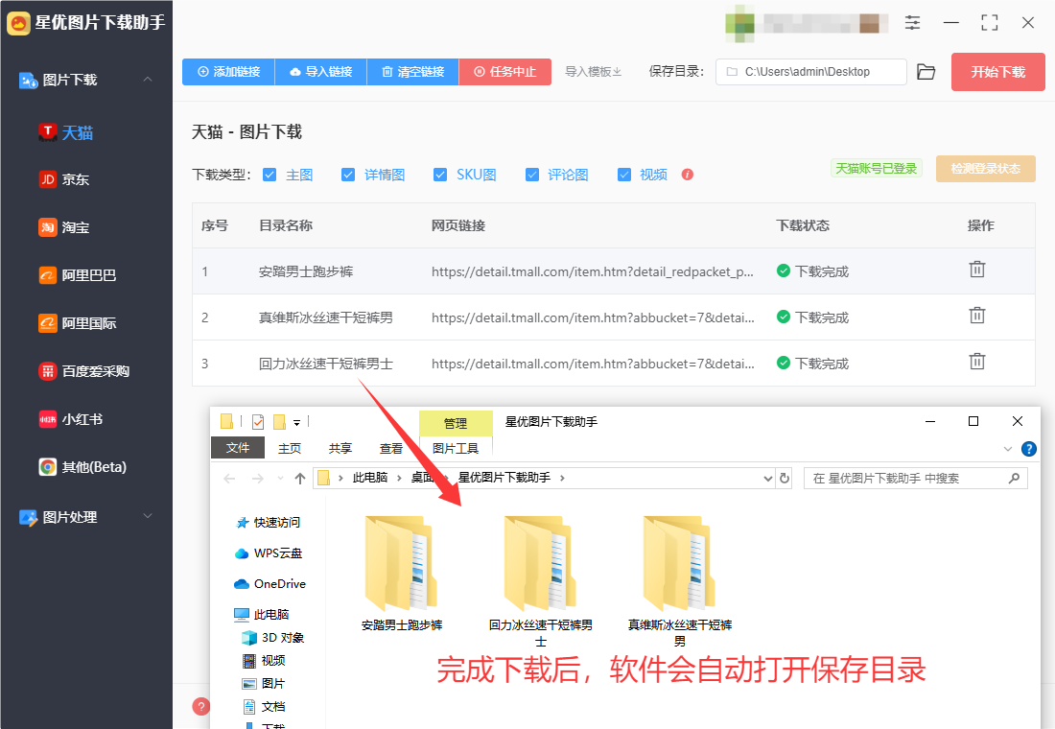
Task: Open the Explorer address bar history dropdown
Action: [x=767, y=478]
